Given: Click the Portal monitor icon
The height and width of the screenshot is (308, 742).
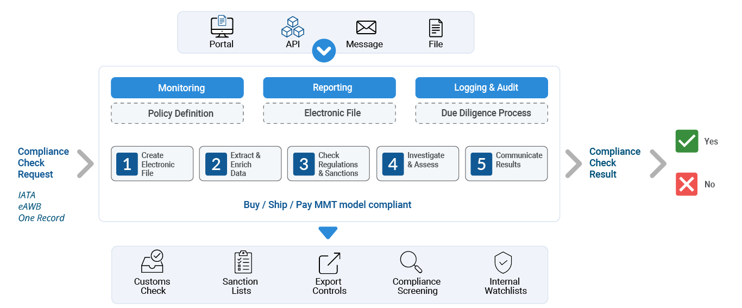Looking at the screenshot, I should [222, 27].
